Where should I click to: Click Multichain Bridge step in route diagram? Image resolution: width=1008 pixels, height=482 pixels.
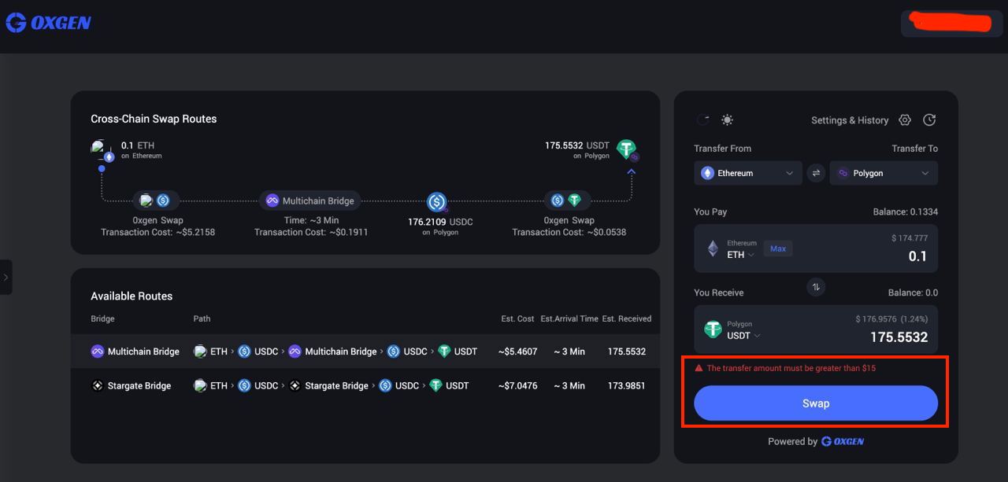click(x=310, y=201)
